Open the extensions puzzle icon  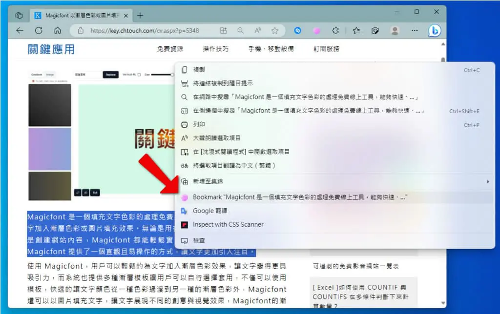coord(335,31)
